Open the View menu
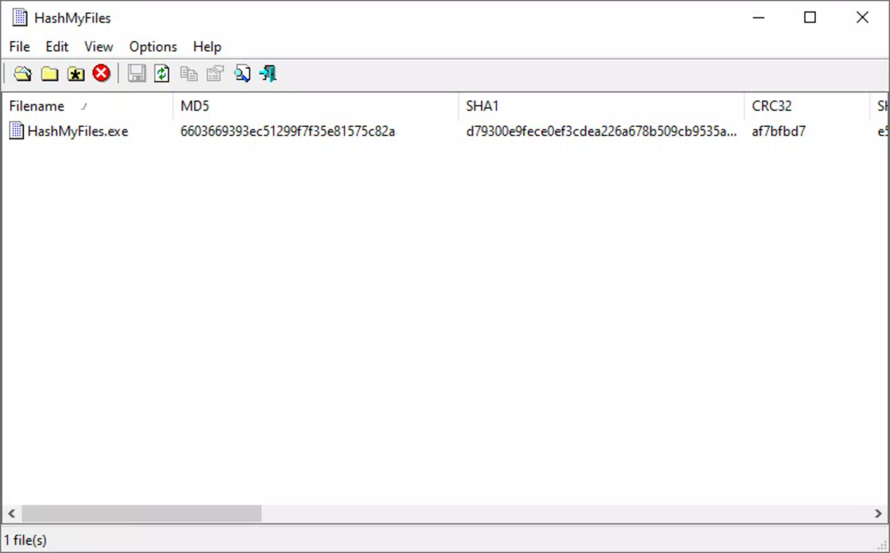This screenshot has width=890, height=553. click(x=99, y=47)
